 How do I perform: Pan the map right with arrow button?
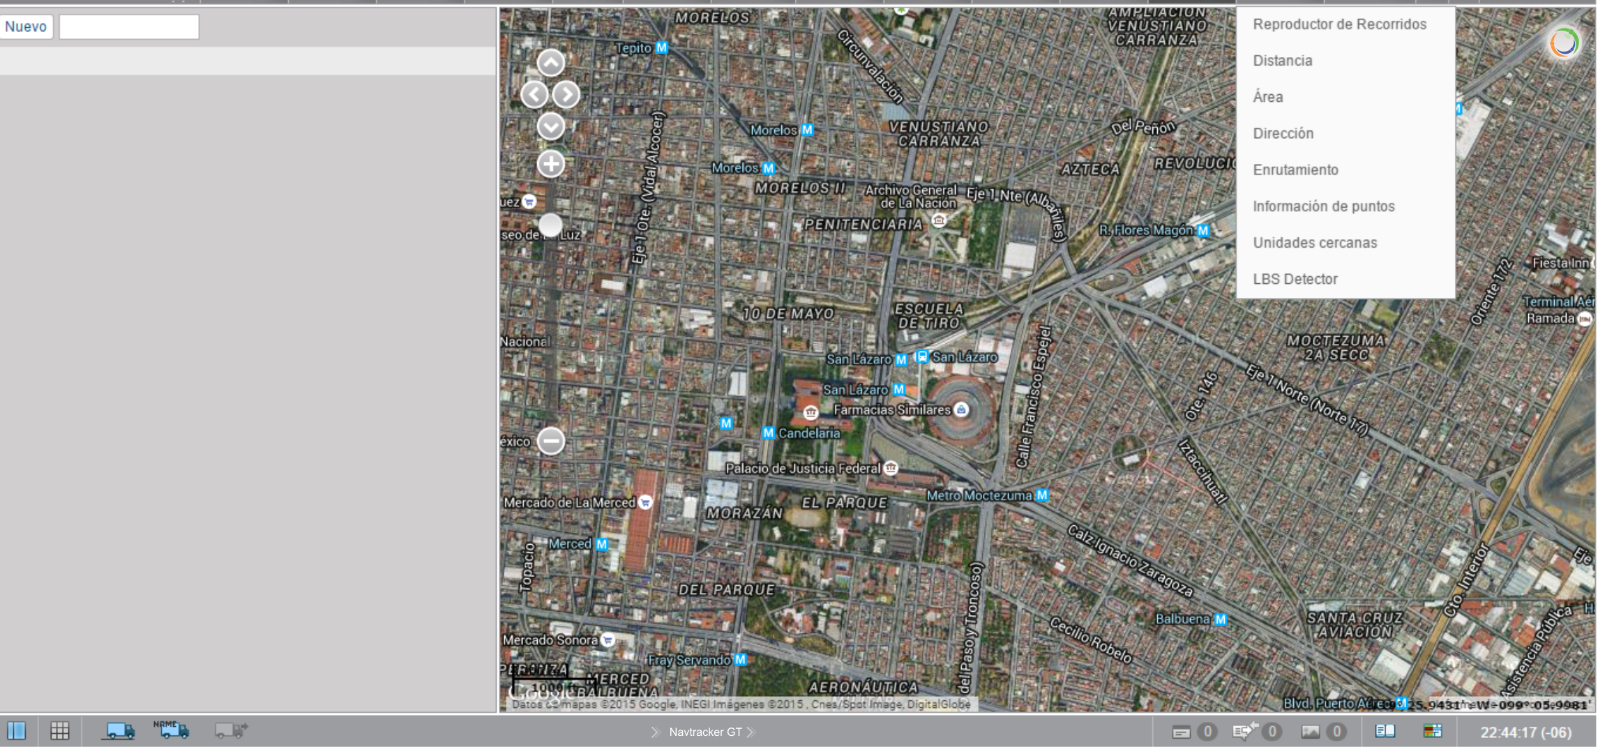pyautogui.click(x=566, y=94)
